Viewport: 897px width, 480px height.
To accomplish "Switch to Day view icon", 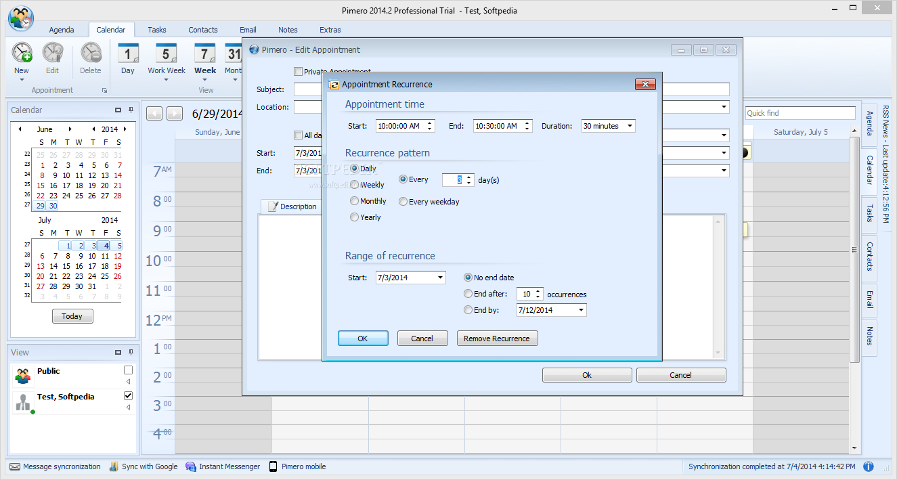I will [128, 53].
